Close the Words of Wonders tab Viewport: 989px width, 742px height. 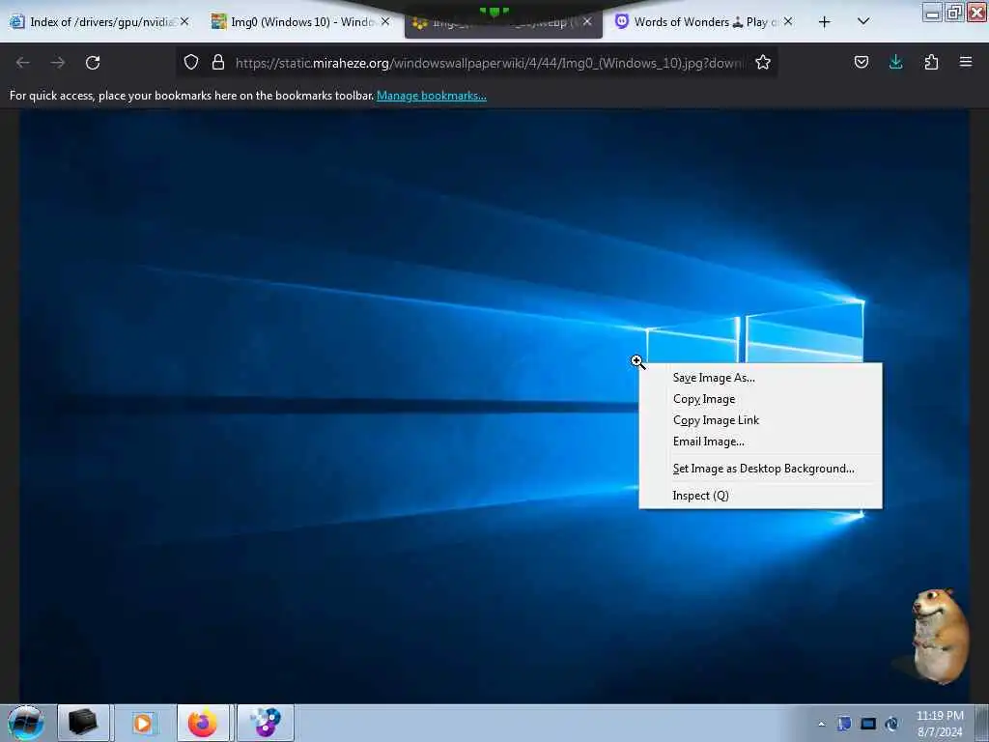coord(788,21)
